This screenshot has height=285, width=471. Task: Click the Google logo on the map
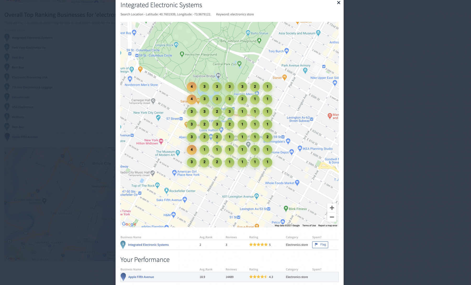(x=129, y=224)
